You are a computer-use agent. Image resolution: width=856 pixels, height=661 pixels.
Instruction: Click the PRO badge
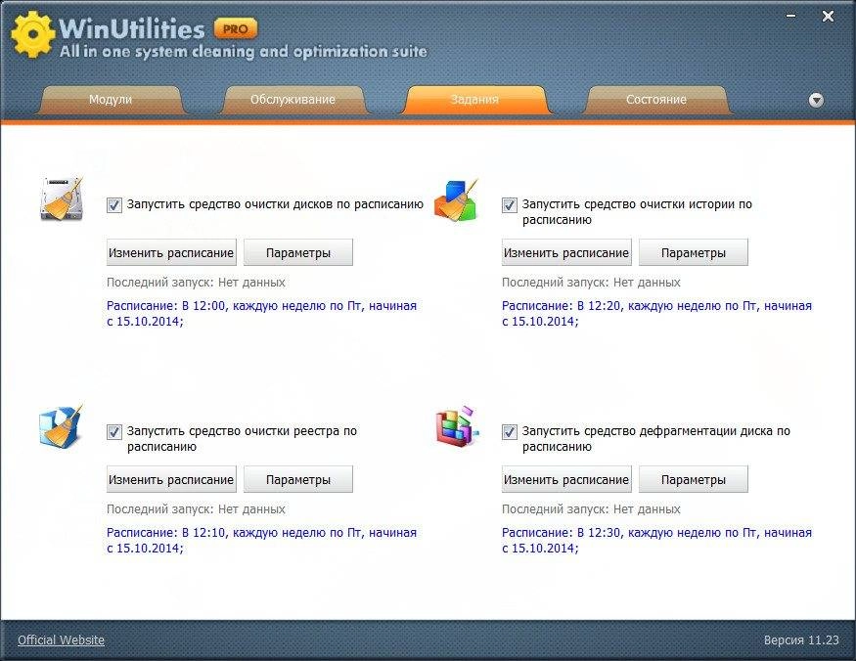pyautogui.click(x=236, y=29)
